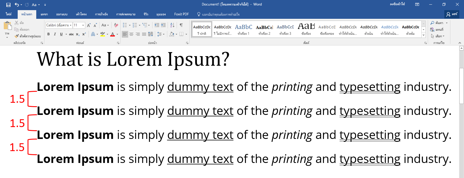Click the Clear All Formatting eraser icon
464x178 pixels.
[116, 25]
